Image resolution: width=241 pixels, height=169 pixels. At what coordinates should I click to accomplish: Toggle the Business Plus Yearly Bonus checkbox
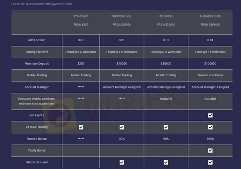(210, 150)
